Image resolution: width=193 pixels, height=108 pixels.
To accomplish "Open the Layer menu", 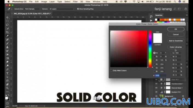I will [52, 2].
